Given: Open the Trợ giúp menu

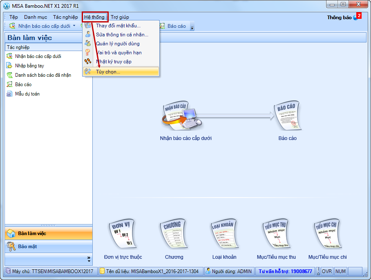Looking at the screenshot, I should point(120,17).
